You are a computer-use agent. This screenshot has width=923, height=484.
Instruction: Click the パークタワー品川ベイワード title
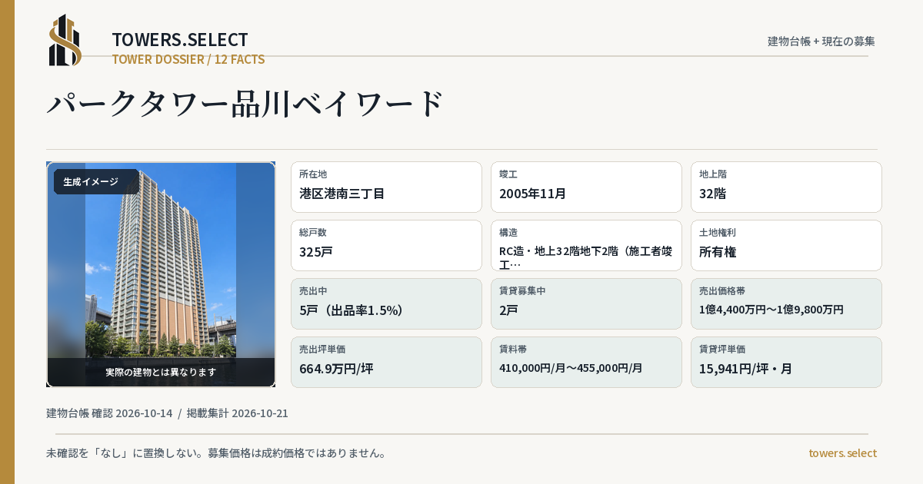click(246, 103)
